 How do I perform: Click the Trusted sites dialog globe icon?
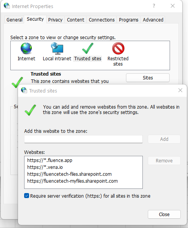24,90
